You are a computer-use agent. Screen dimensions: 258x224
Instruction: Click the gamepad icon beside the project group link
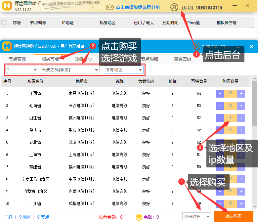coord(109,7)
